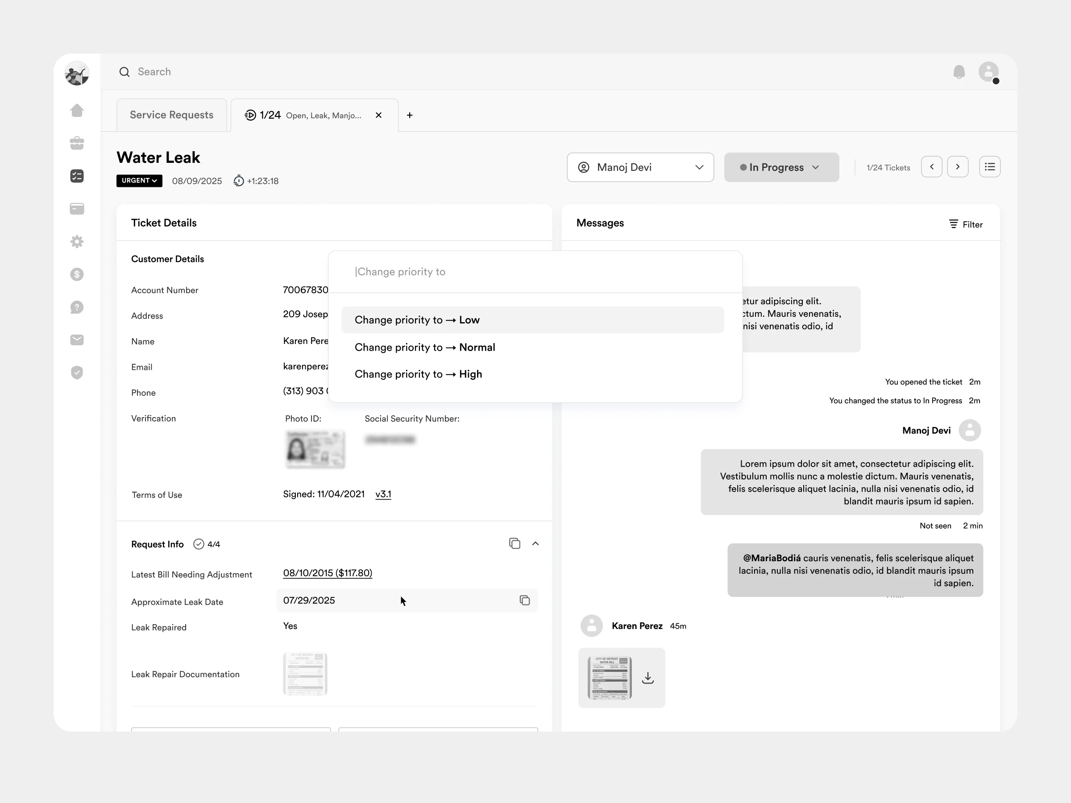Open the briefcase icon in sidebar

[x=77, y=143]
